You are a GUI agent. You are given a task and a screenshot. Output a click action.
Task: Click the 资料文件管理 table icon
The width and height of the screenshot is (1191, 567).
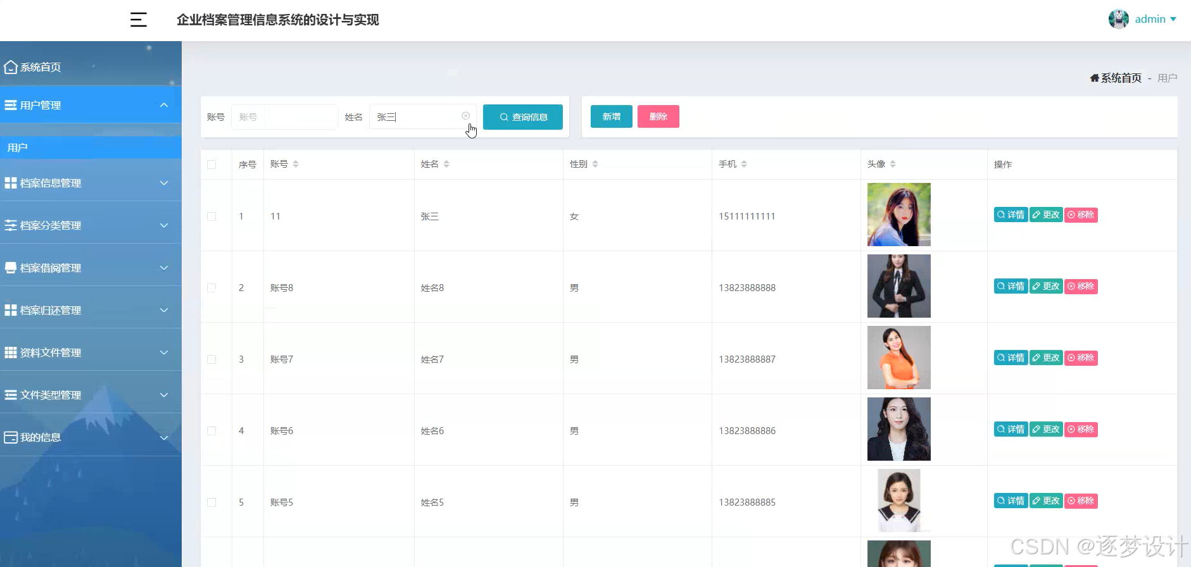pos(11,352)
